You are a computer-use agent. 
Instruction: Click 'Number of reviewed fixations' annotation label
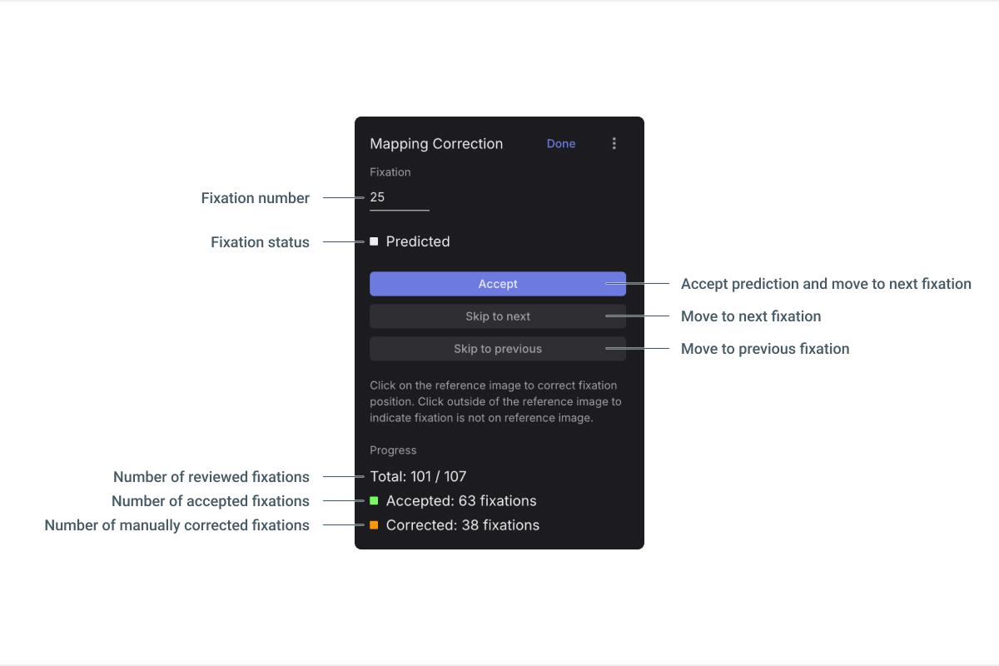(211, 477)
